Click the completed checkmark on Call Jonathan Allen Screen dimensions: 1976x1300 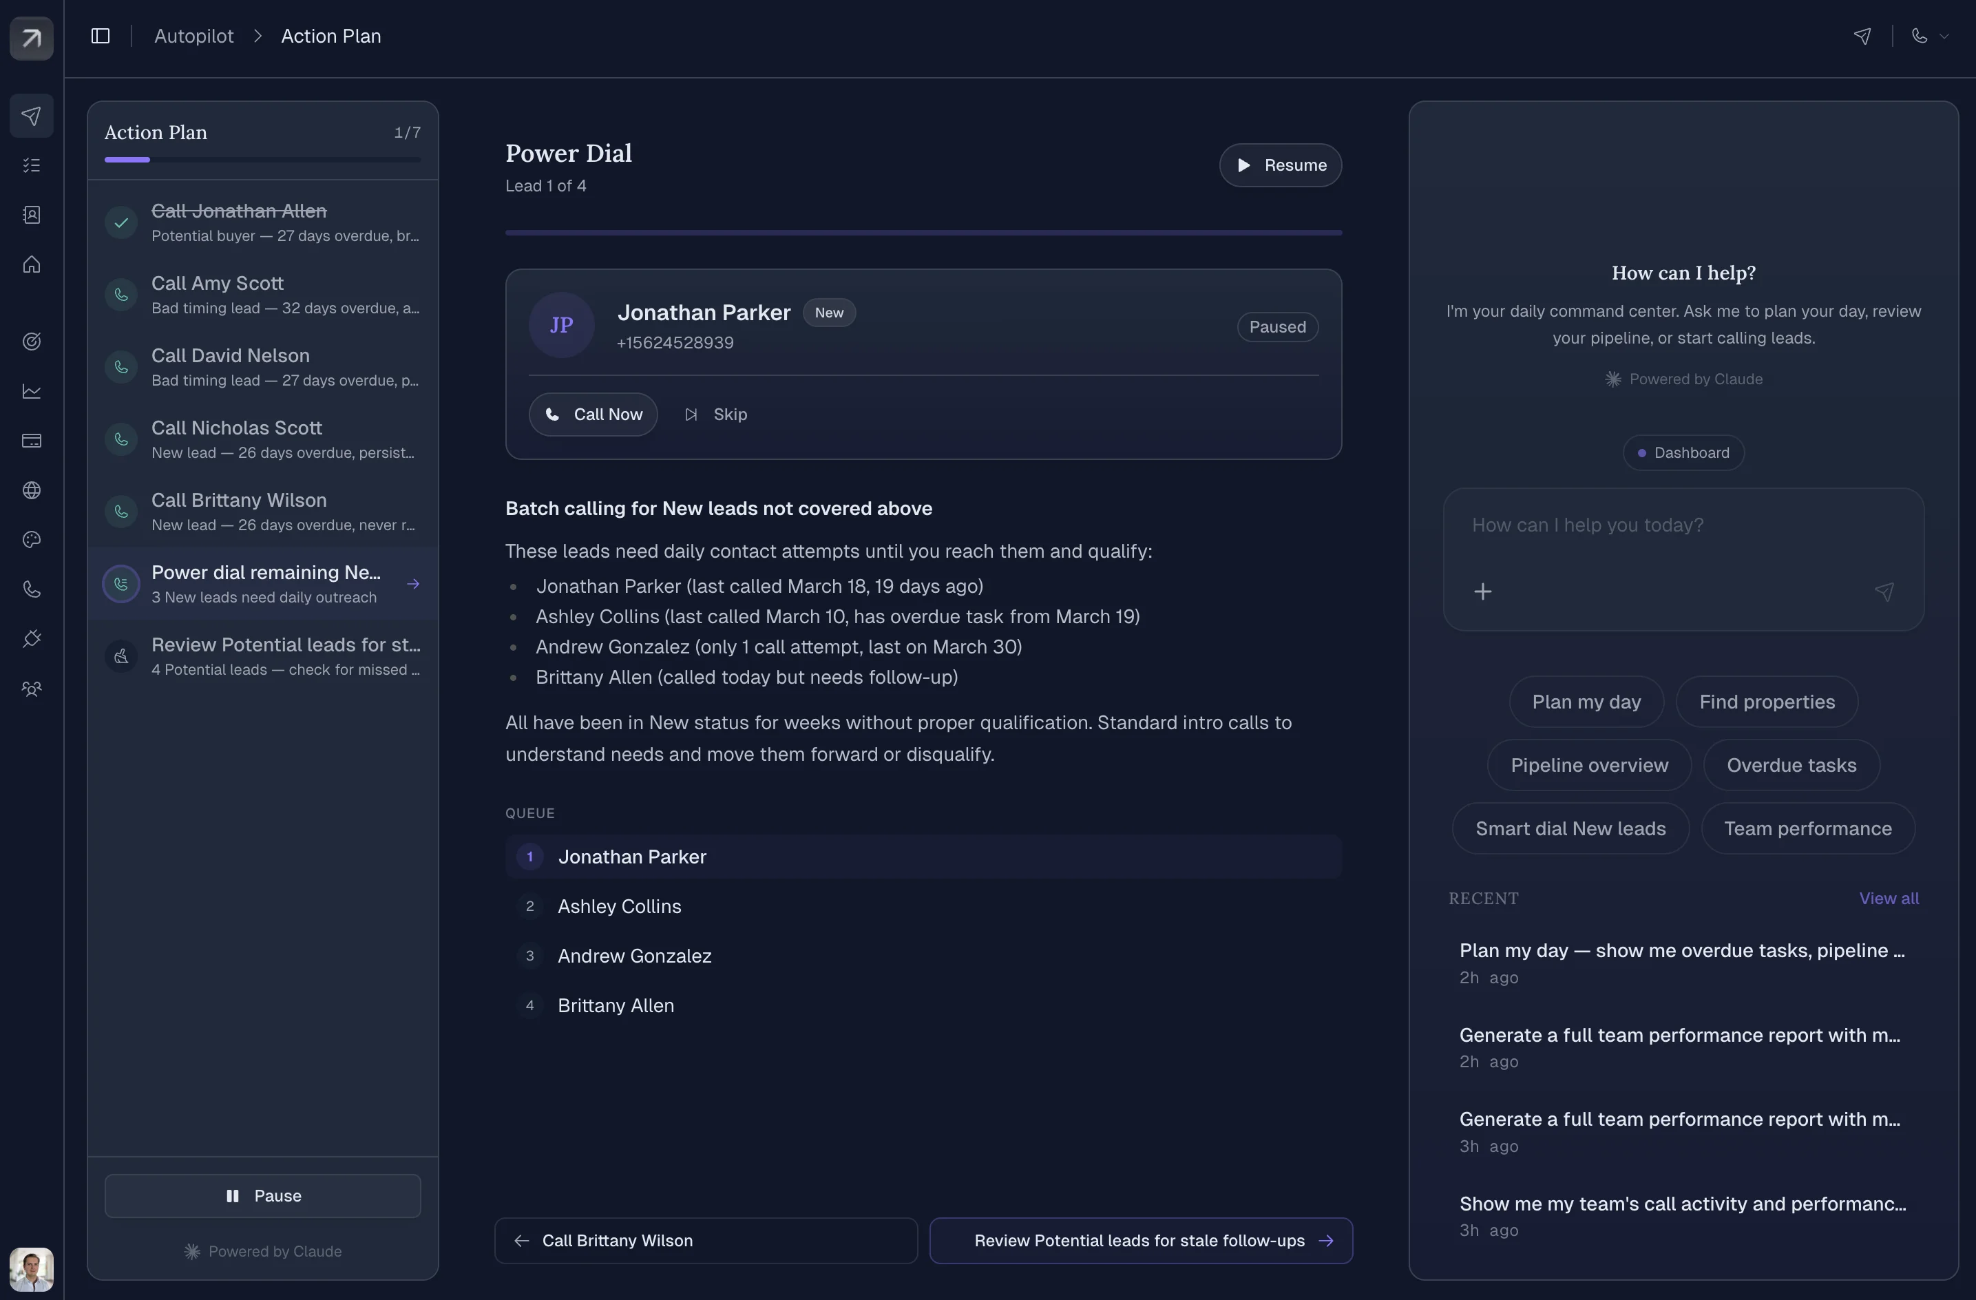[x=121, y=222]
